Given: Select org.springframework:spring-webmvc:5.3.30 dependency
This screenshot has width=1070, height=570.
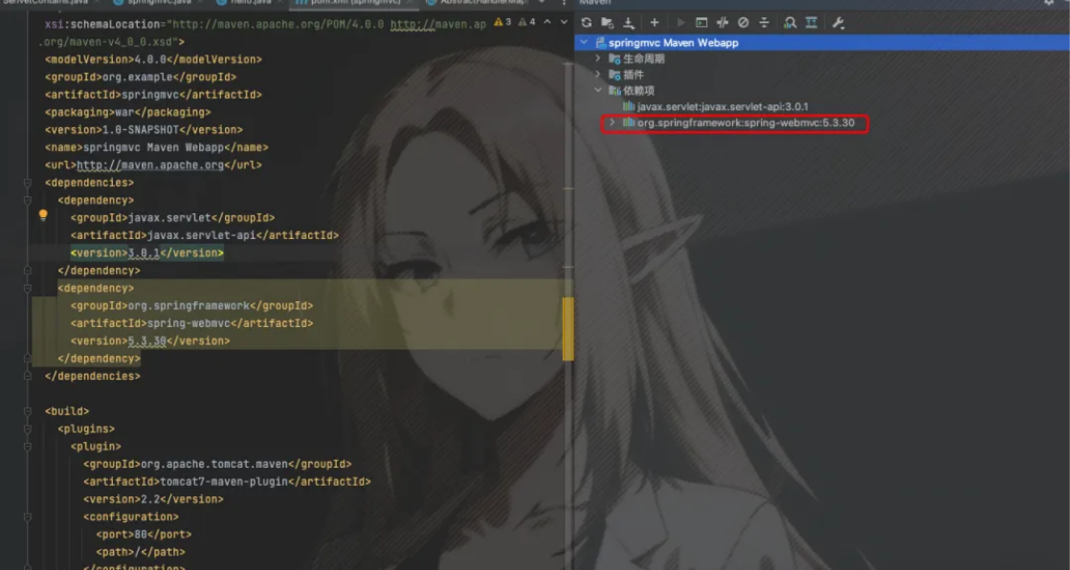Looking at the screenshot, I should (x=746, y=122).
